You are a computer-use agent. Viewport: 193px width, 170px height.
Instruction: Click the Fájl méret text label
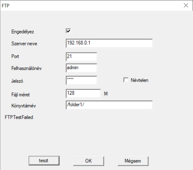click(x=20, y=95)
